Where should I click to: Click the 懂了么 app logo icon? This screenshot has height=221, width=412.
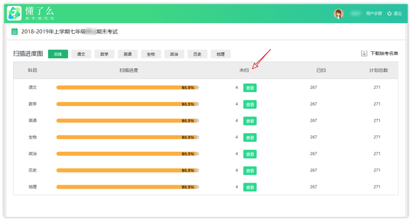[x=14, y=13]
